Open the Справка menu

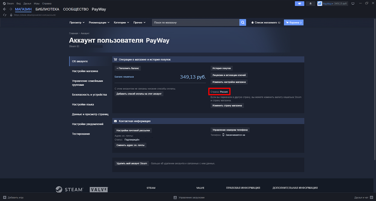[47, 4]
